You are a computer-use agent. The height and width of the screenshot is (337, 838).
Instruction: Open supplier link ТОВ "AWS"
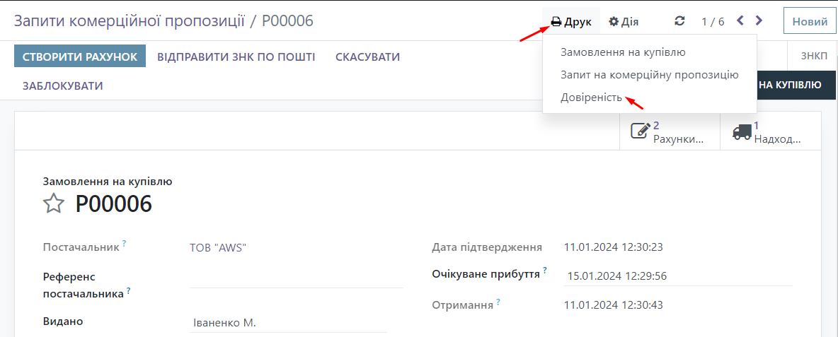point(218,247)
